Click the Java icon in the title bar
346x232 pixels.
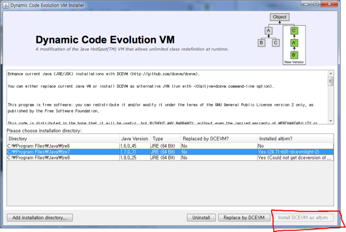tap(6, 5)
